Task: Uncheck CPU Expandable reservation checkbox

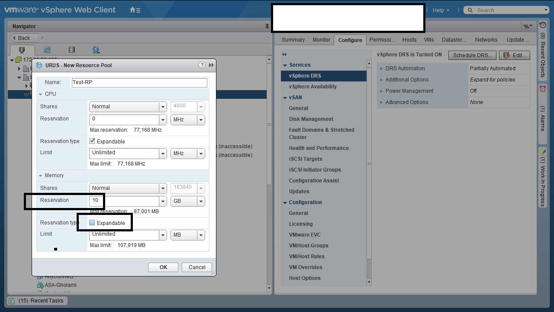Action: pos(92,141)
